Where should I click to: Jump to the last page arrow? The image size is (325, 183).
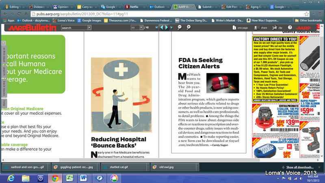click(x=171, y=28)
